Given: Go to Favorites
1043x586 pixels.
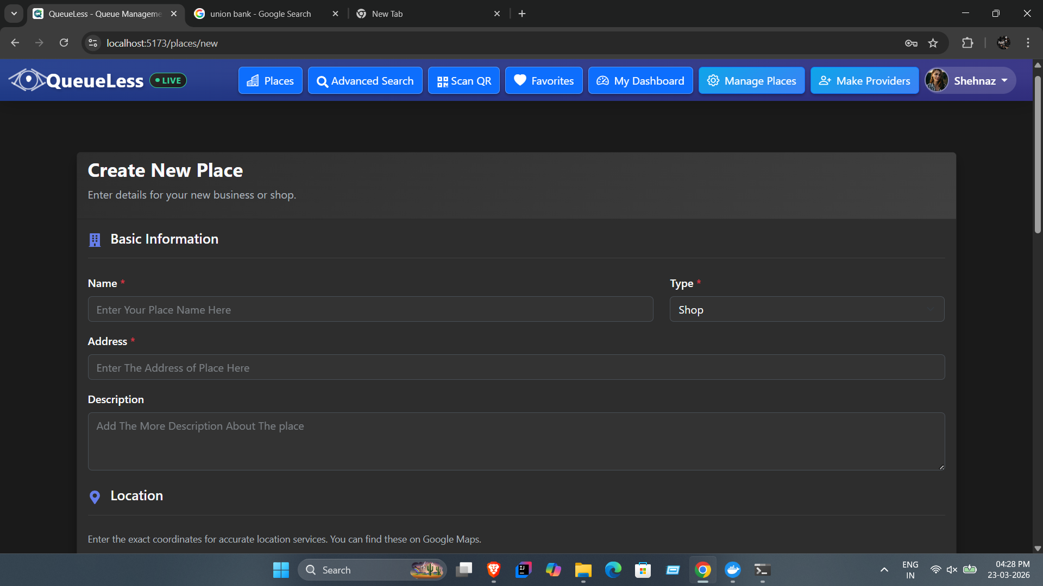Looking at the screenshot, I should coord(544,81).
